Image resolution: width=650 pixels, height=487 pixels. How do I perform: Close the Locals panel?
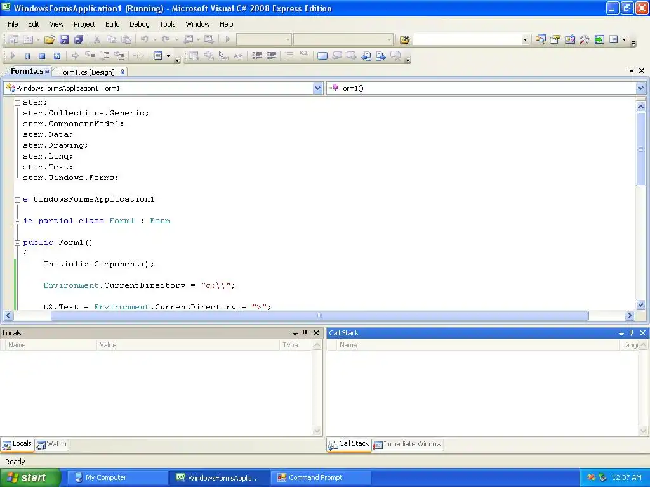pyautogui.click(x=316, y=333)
